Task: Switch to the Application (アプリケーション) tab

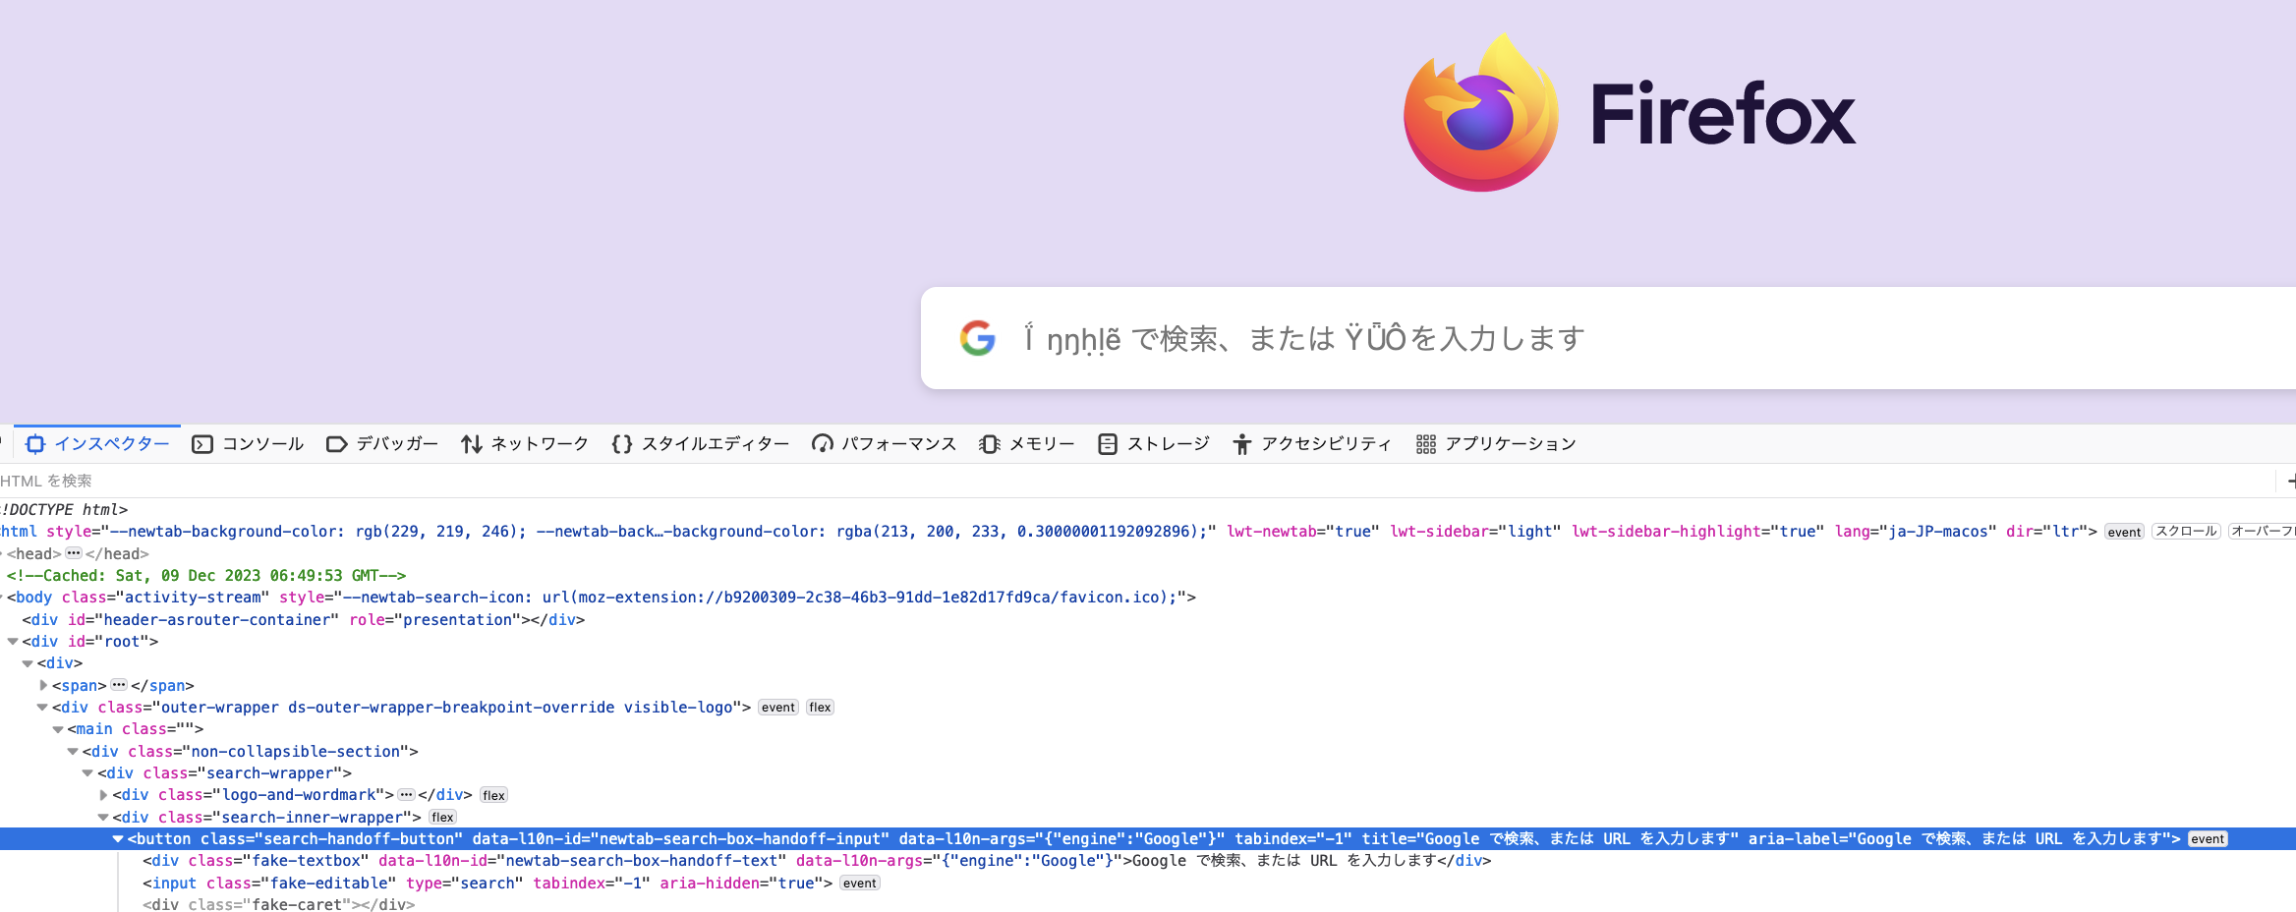Action: 1496,444
